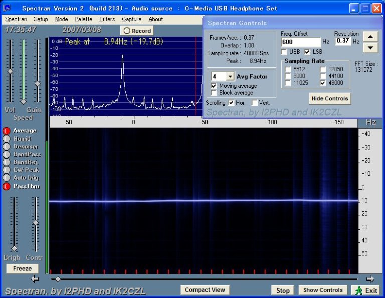Enable the USB checkbox
Image resolution: width=385 pixels, height=298 pixels.
click(x=284, y=52)
